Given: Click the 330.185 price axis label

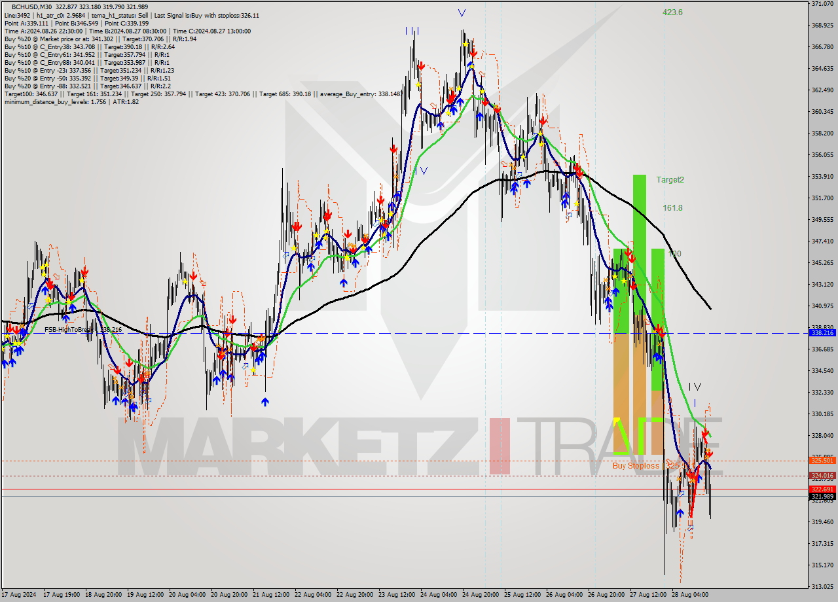Looking at the screenshot, I should [822, 414].
